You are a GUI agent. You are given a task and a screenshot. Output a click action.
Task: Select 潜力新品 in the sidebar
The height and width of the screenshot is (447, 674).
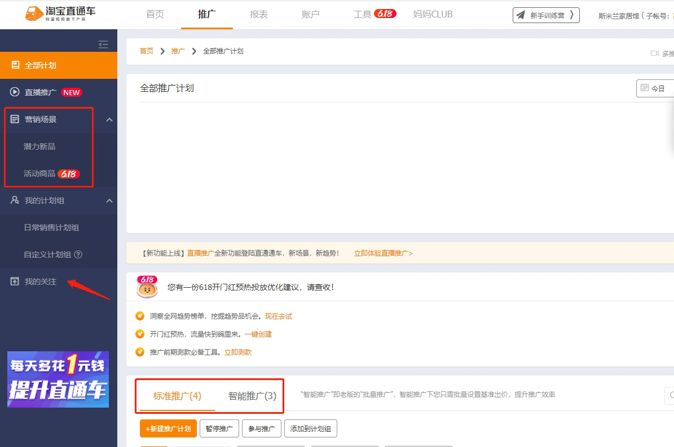coord(39,146)
